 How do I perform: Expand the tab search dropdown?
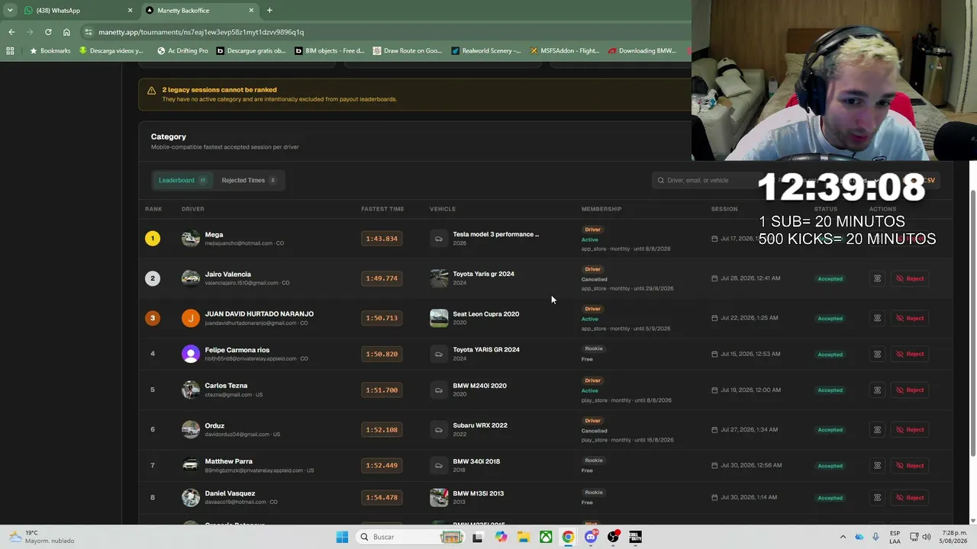10,11
